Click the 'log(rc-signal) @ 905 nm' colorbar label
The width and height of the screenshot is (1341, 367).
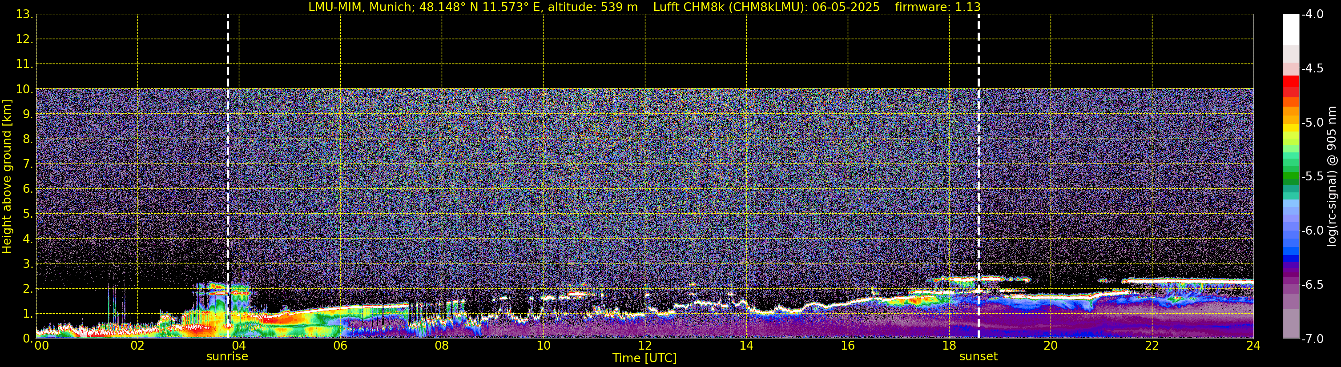[x=1332, y=176]
